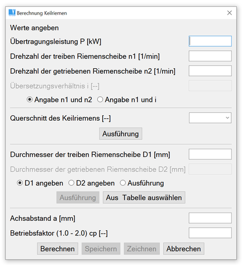Click the Durchmesser D1 input field
Viewport: 242px width, 265px height.
tap(210, 154)
